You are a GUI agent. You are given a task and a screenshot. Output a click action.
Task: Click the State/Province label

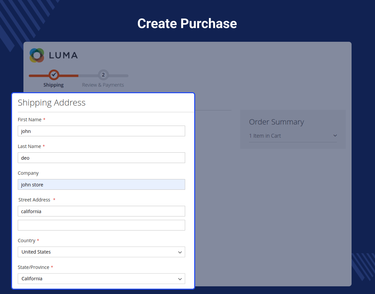coord(33,267)
